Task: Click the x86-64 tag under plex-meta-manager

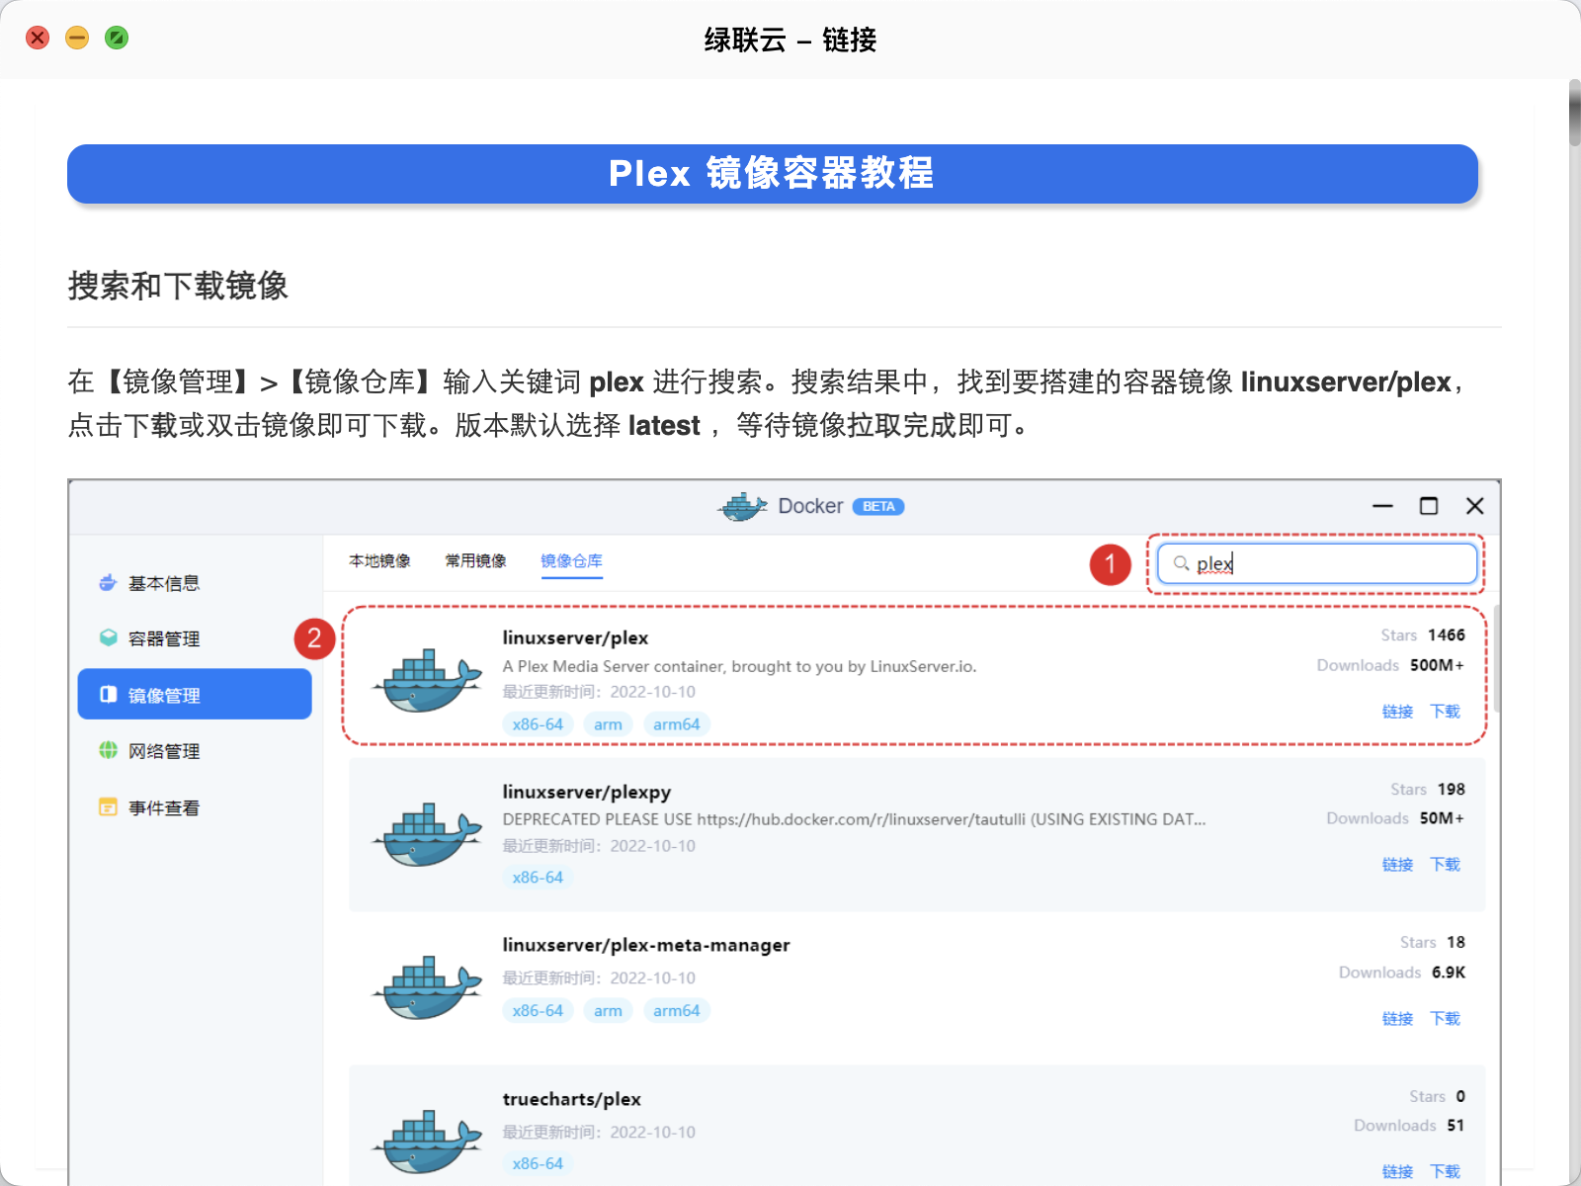Action: coord(538,1010)
